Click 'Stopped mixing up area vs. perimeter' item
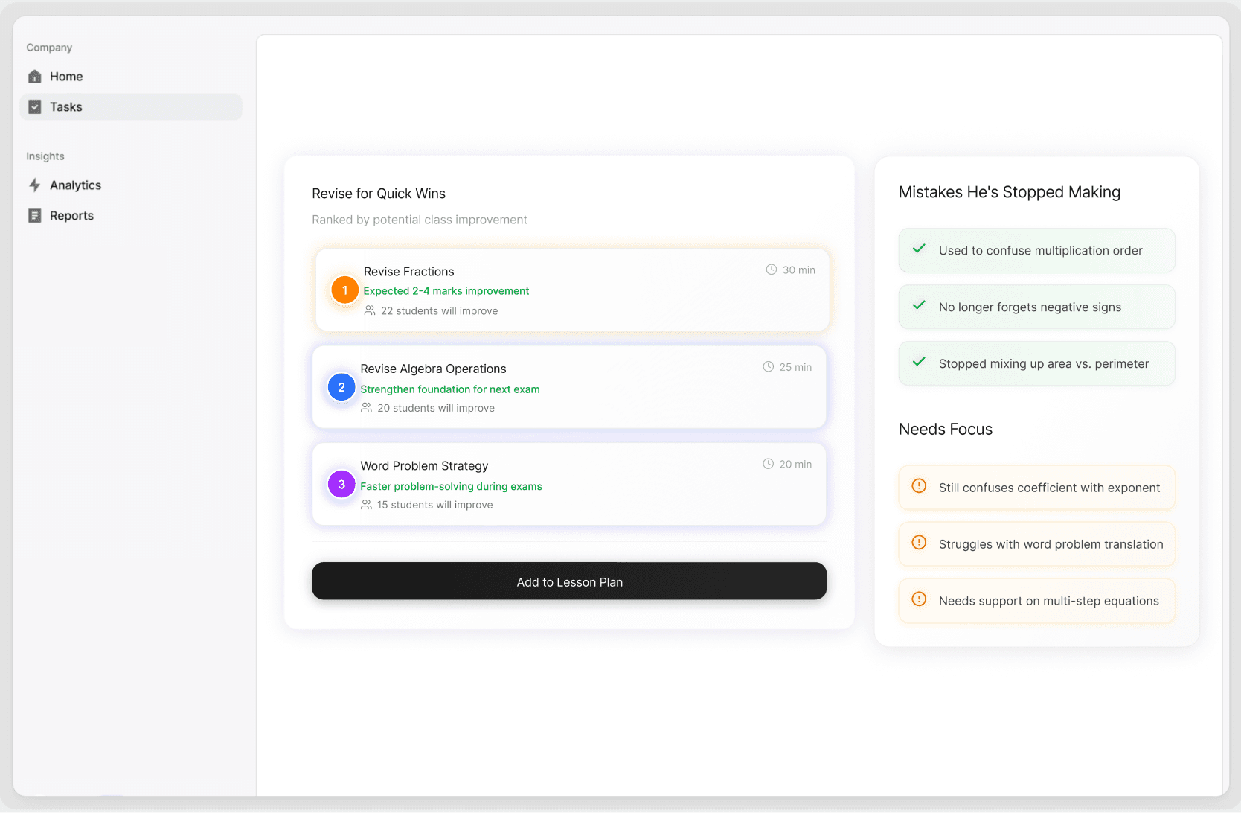 pos(1037,363)
